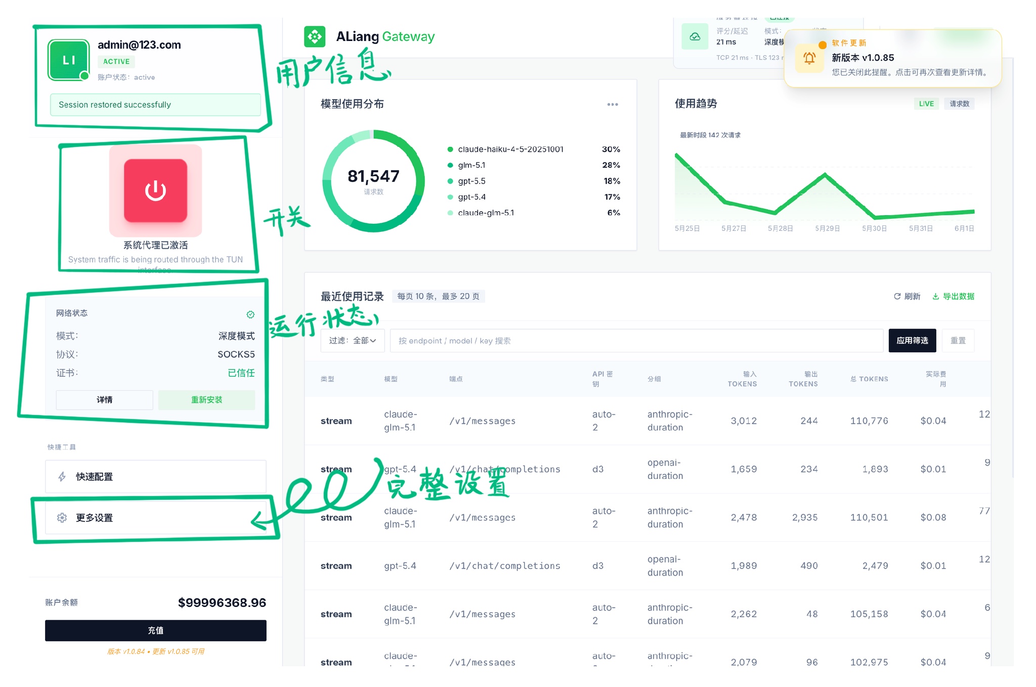The width and height of the screenshot is (1036, 687).
Task: Open network 详情 details
Action: (105, 400)
